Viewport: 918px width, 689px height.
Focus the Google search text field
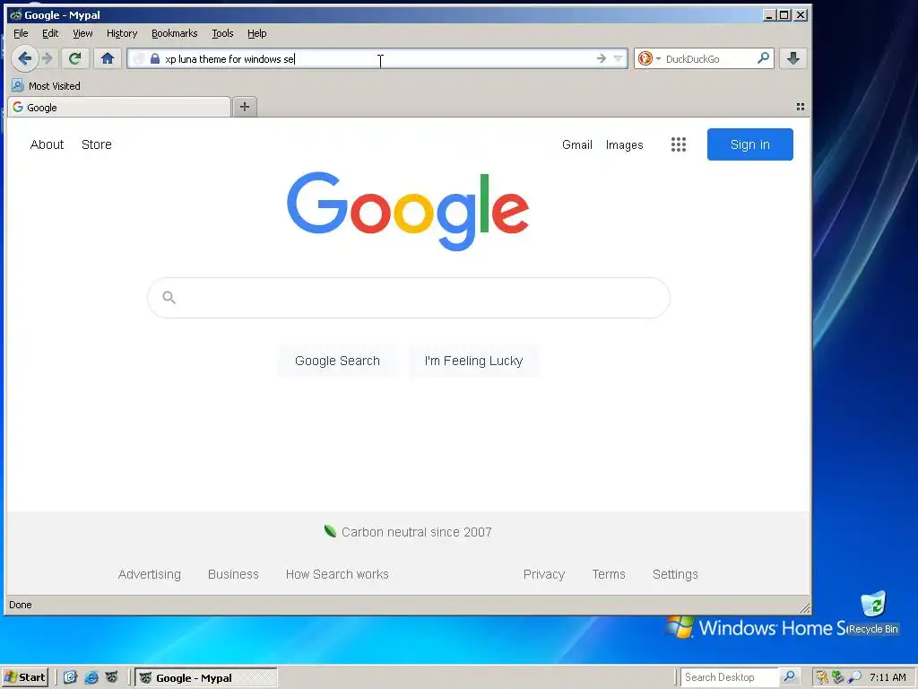[x=409, y=298]
